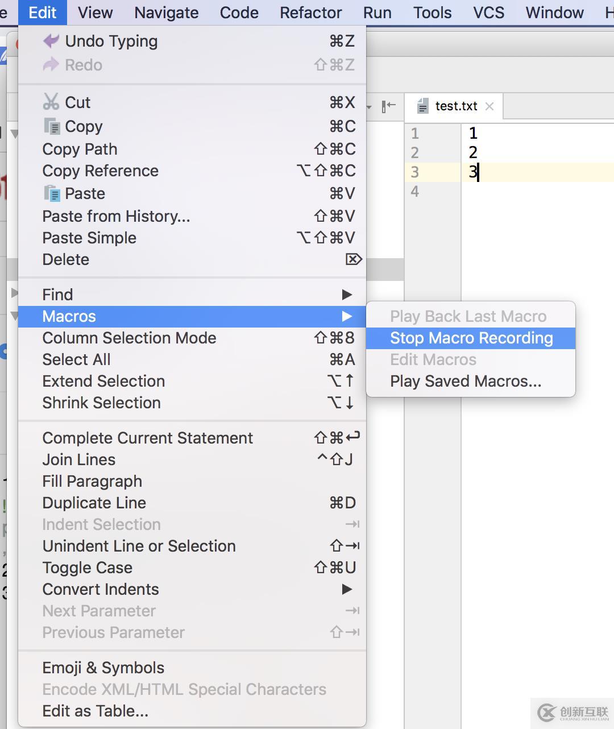
Task: Click the Edit menu title
Action: coord(43,13)
